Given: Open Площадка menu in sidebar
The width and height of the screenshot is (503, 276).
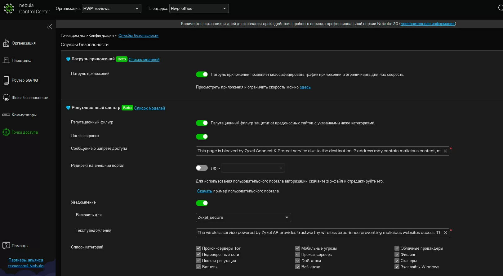Looking at the screenshot, I should point(21,61).
